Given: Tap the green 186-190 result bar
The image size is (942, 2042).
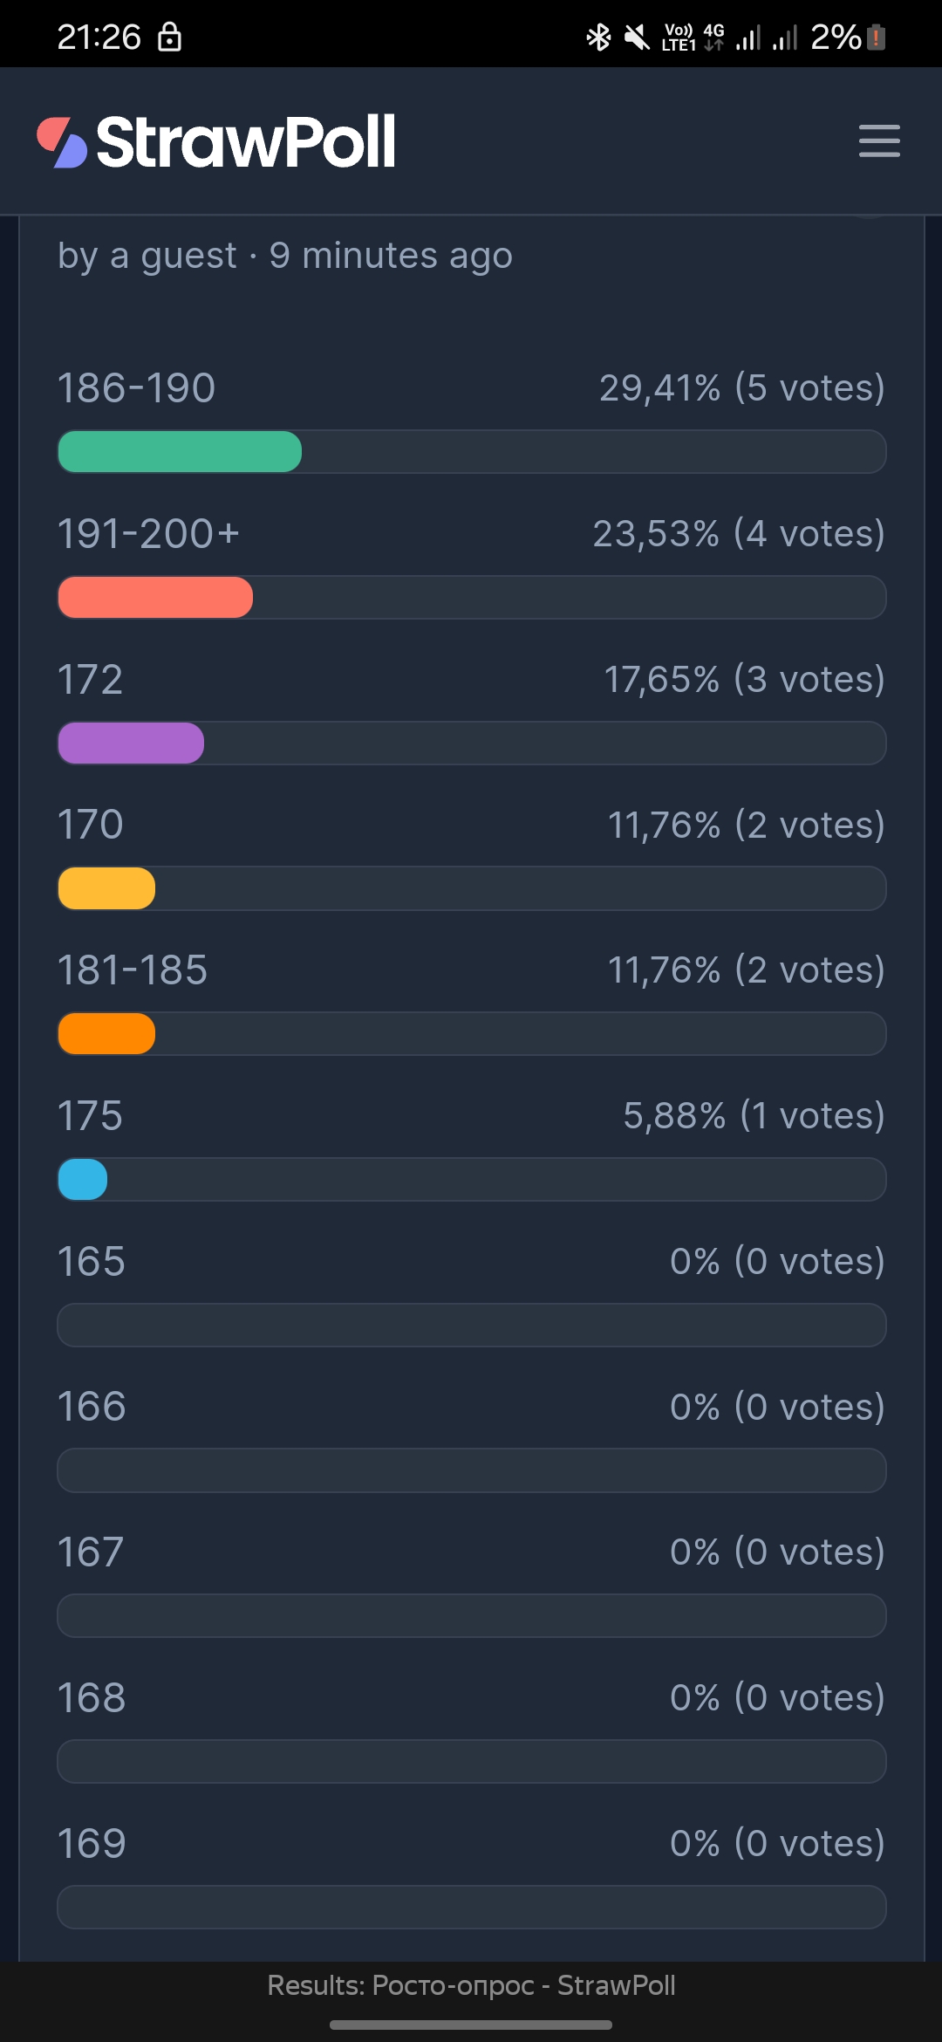Looking at the screenshot, I should coord(180,452).
